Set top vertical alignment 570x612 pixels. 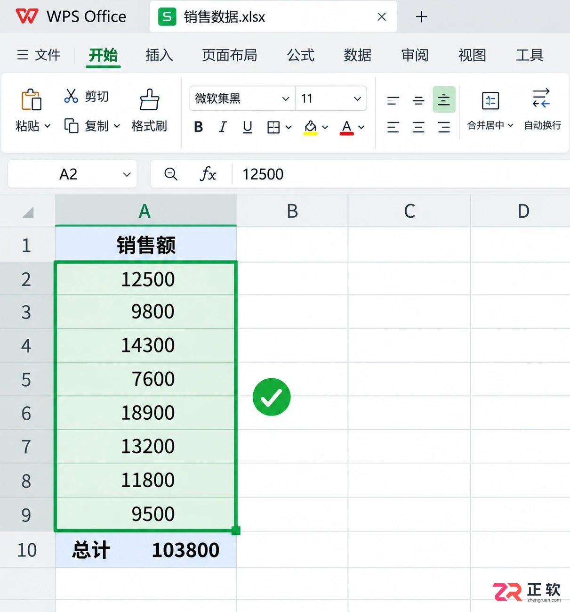click(393, 100)
